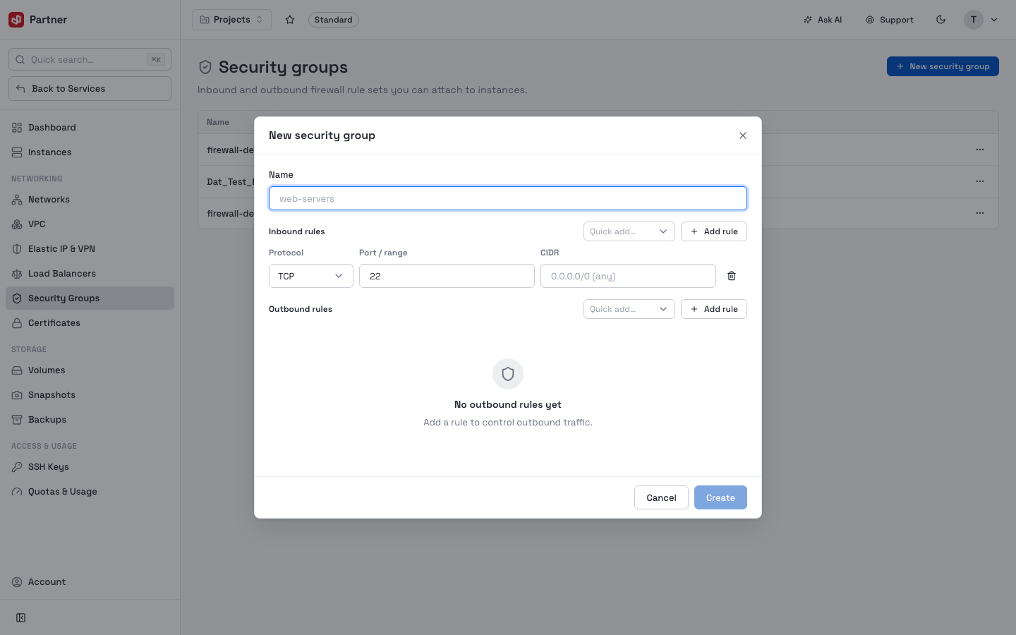Open Ask AI assistant

pos(823,20)
